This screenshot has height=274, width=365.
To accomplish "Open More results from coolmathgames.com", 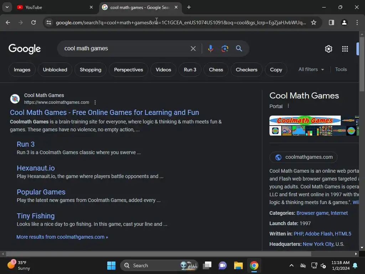I will click(x=62, y=237).
